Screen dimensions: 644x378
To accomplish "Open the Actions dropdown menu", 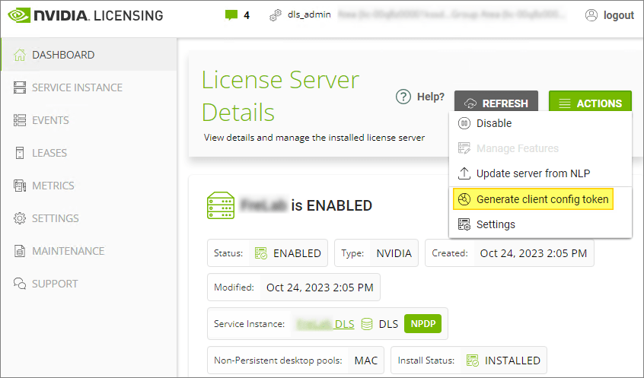I will tap(590, 103).
